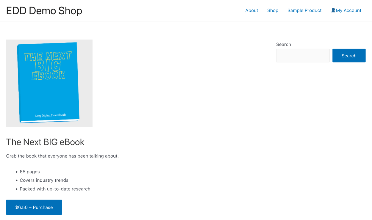Select the Grab the book description text
Viewport: 372px width, 220px height.
[62, 156]
